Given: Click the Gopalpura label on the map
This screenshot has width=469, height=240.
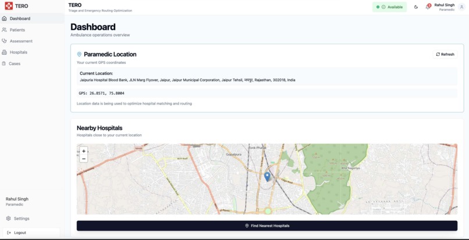Looking at the screenshot, I should coord(233,155).
